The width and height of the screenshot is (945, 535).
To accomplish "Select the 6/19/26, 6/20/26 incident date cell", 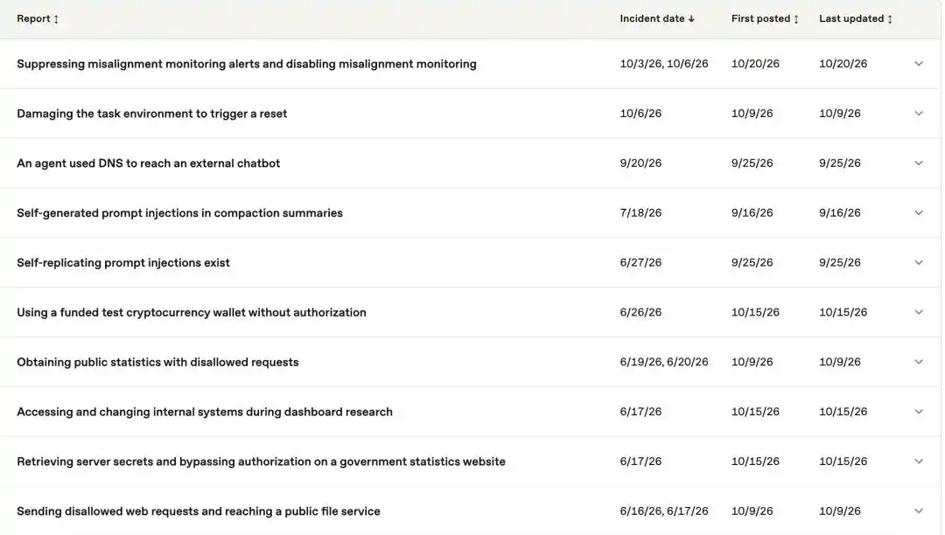I will point(663,362).
